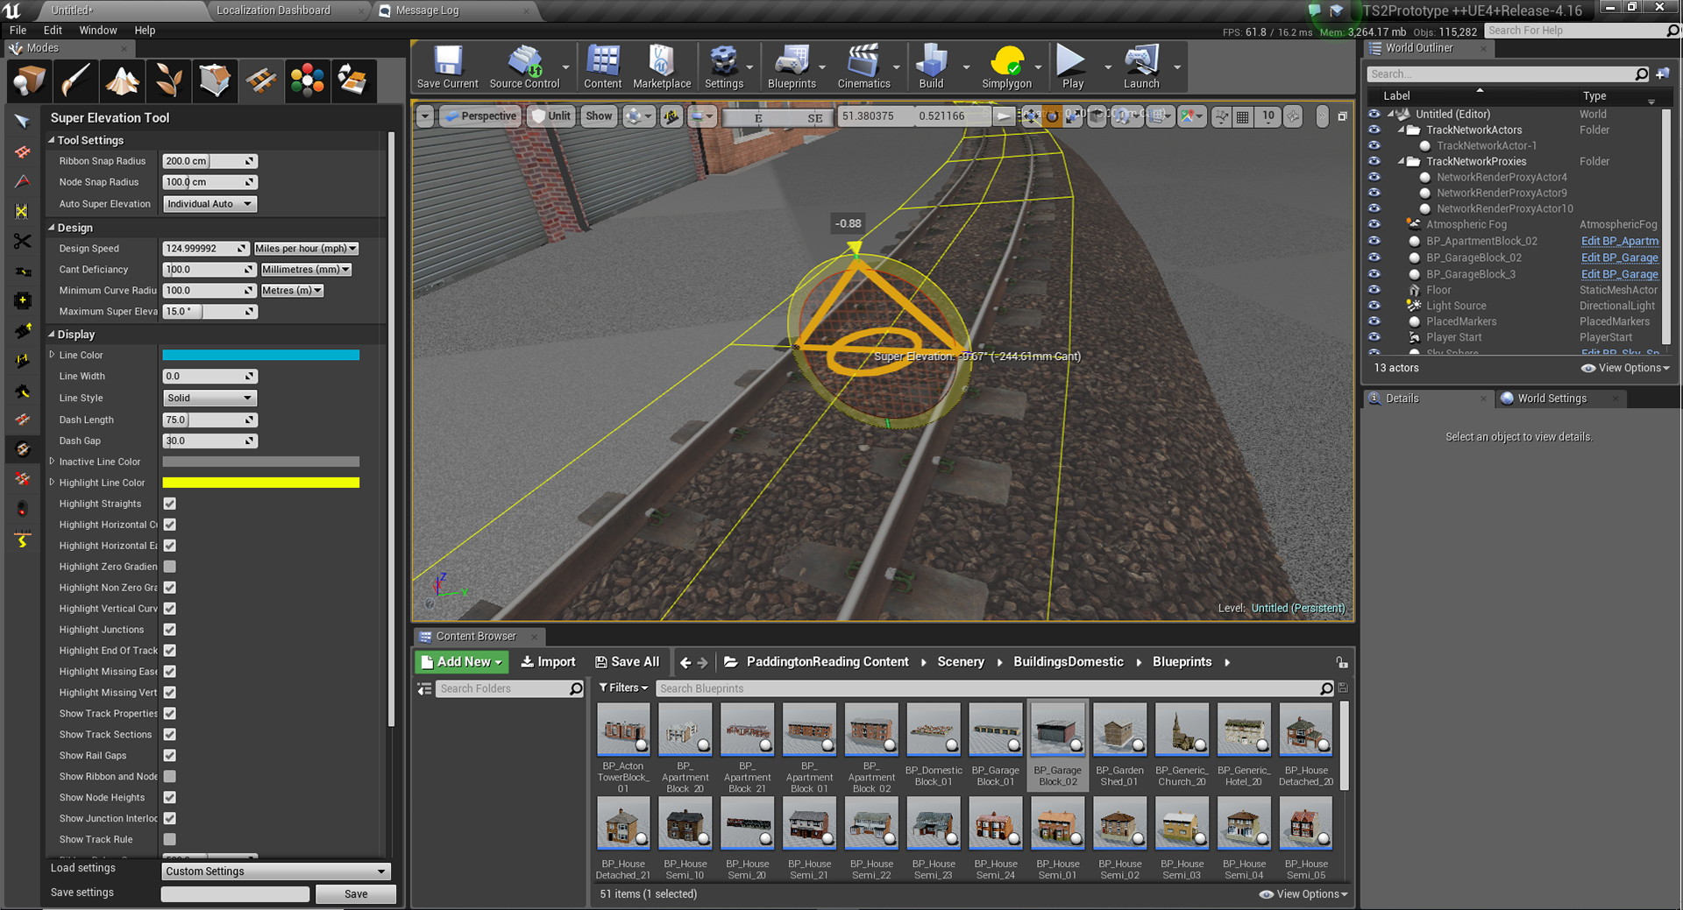Screen dimensions: 1683x910
Task: Select the Foliage mode icon
Action: coord(168,81)
